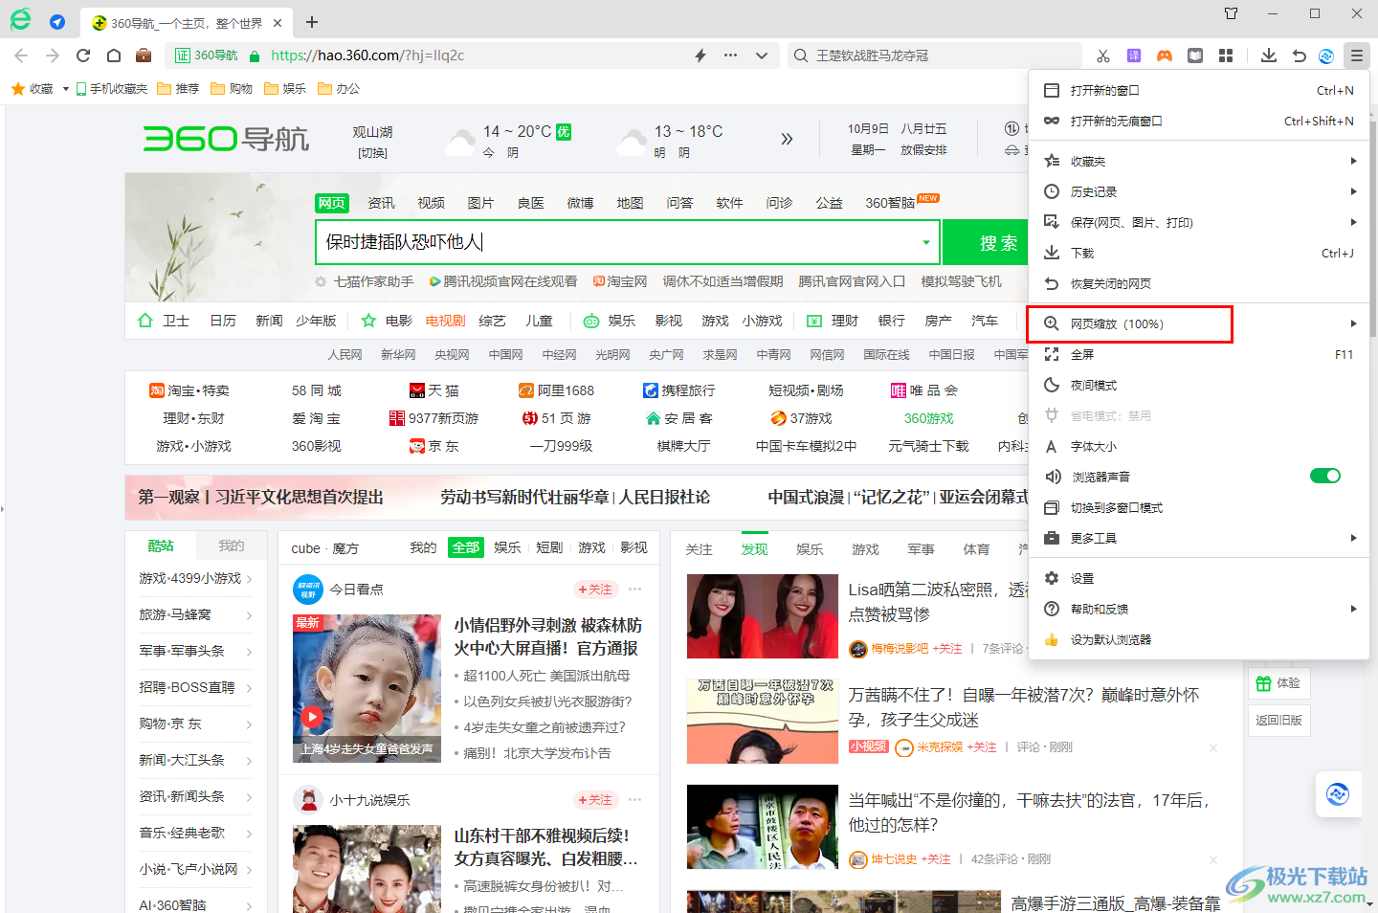
Task: Click the skin shirt icon in title bar
Action: (1232, 13)
